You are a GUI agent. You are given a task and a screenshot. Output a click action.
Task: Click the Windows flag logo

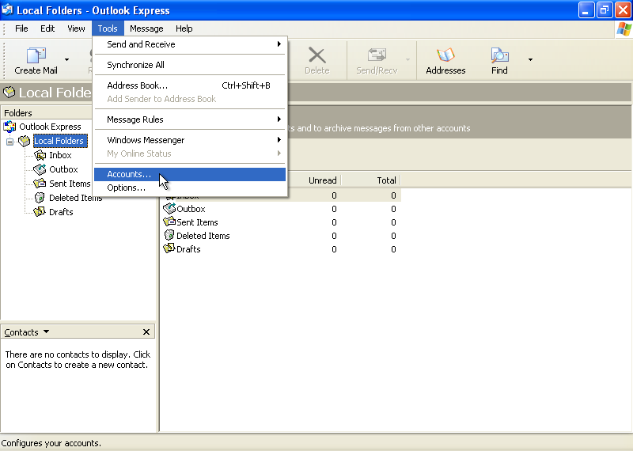[x=624, y=29]
